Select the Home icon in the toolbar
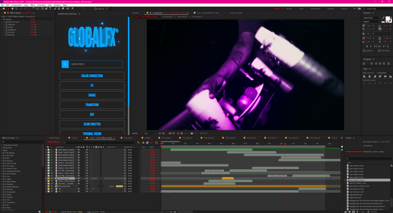 [4, 9]
